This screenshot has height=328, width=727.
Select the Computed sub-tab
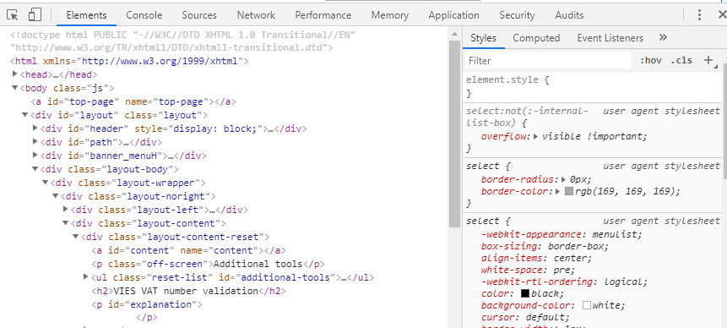click(x=536, y=37)
